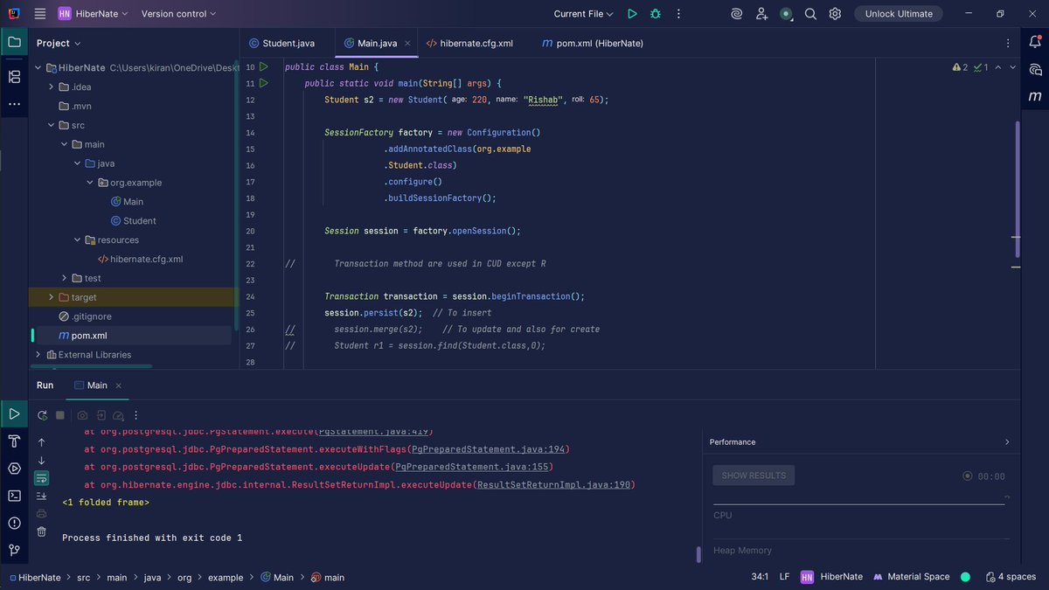Expand External Libraries node
Viewport: 1049px width, 590px height.
[38, 355]
